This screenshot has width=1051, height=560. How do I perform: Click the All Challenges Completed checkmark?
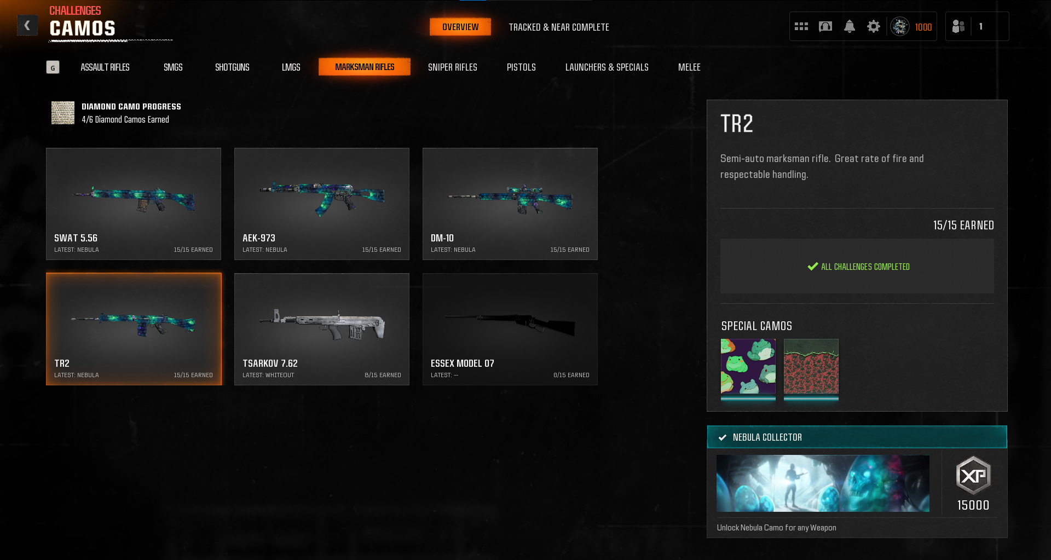[x=813, y=267]
